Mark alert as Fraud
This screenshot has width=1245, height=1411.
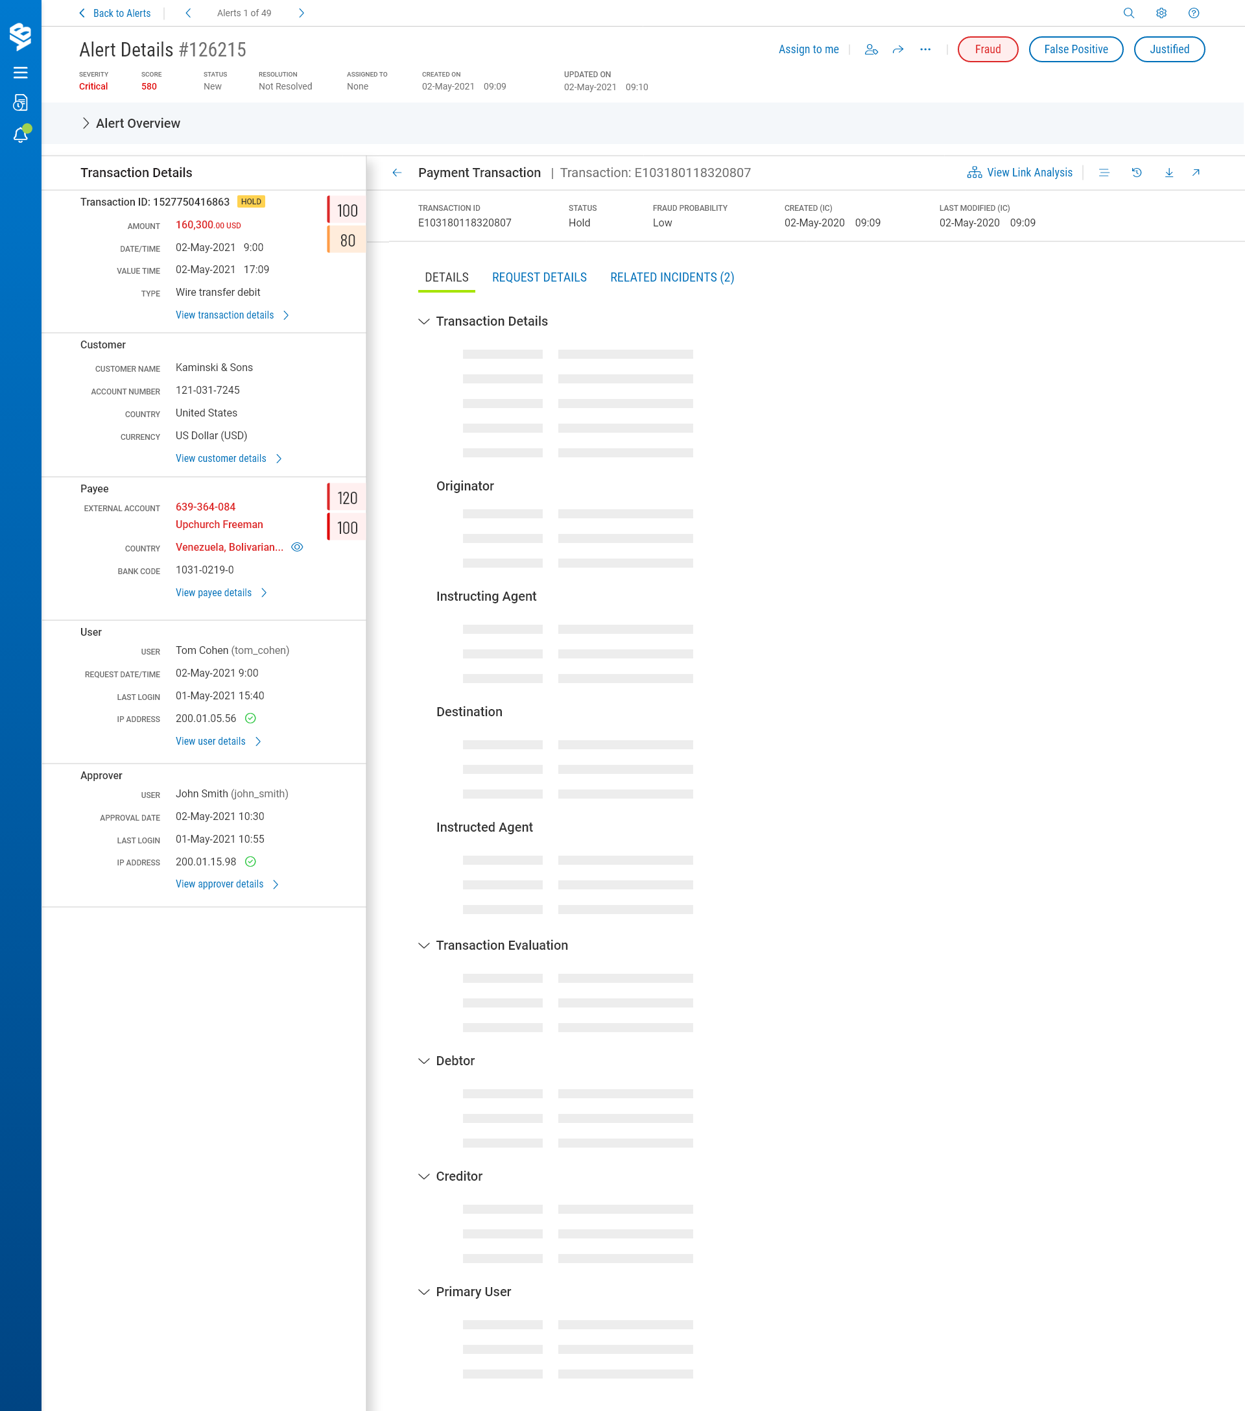pyautogui.click(x=987, y=50)
